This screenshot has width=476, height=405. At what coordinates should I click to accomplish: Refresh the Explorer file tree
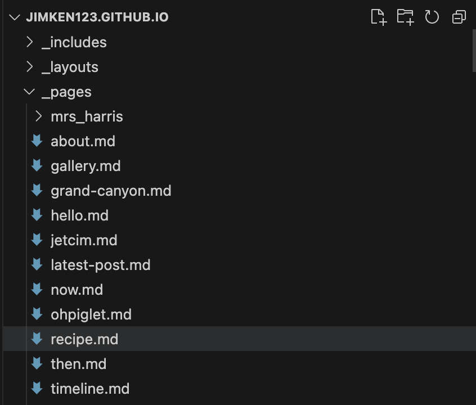[x=432, y=17]
